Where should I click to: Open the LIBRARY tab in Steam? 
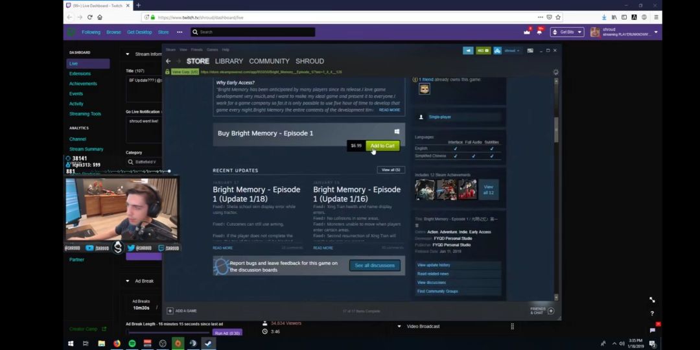click(229, 61)
